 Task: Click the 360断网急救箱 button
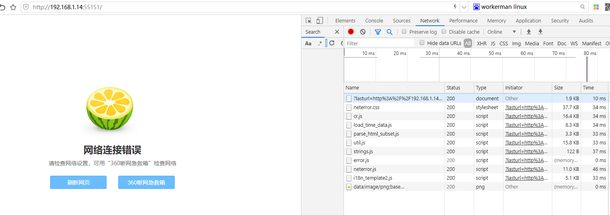click(146, 182)
